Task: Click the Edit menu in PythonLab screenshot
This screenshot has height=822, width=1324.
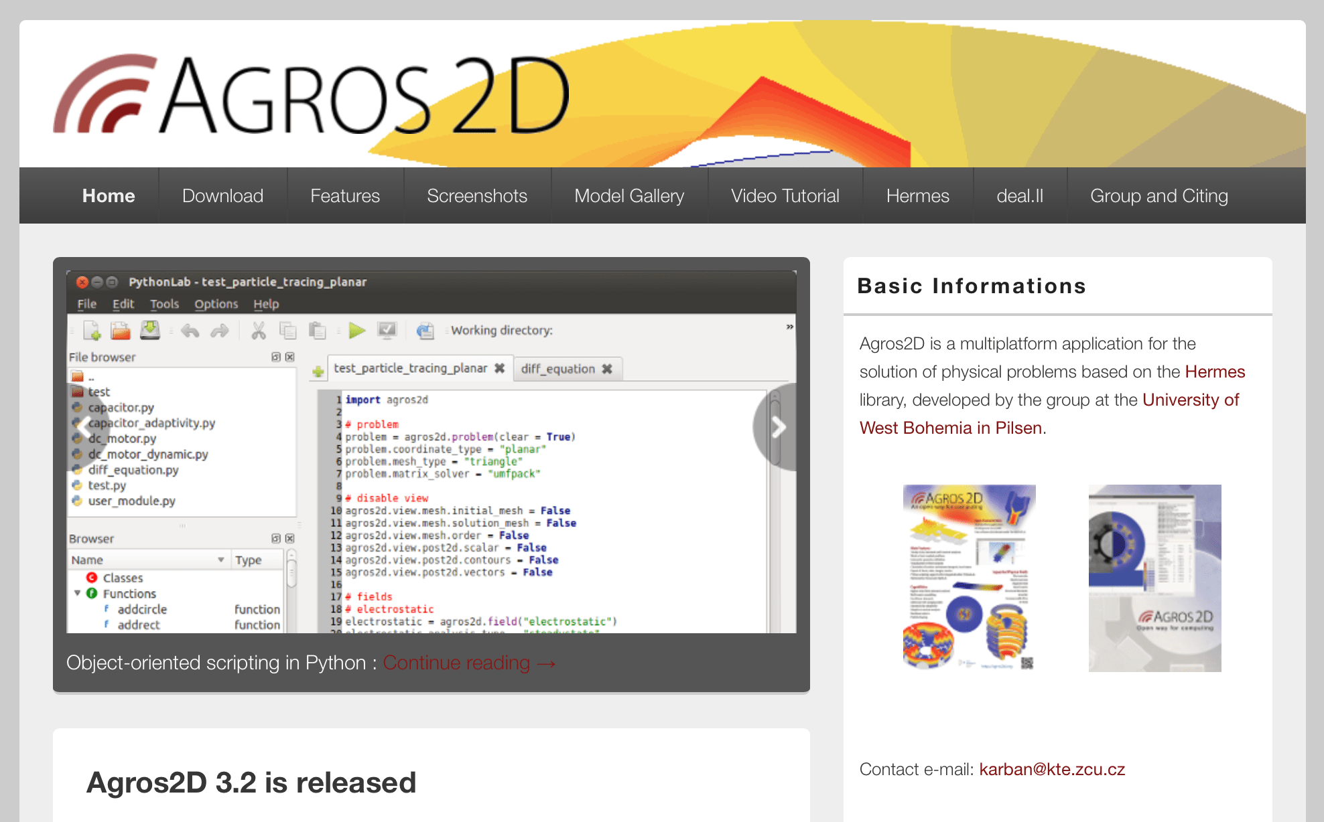Action: pyautogui.click(x=123, y=304)
